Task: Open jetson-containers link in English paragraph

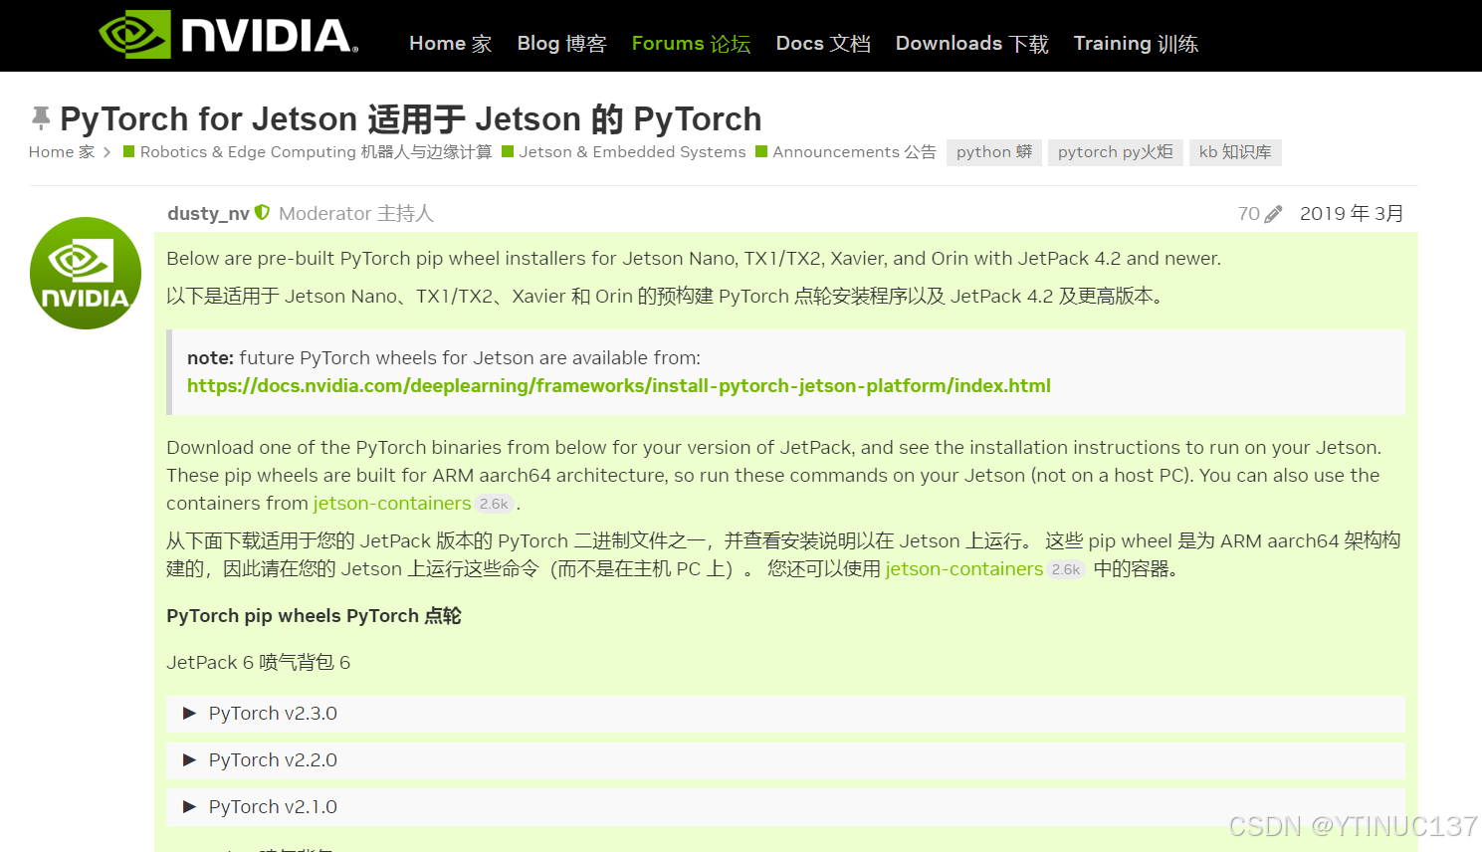Action: tap(392, 504)
